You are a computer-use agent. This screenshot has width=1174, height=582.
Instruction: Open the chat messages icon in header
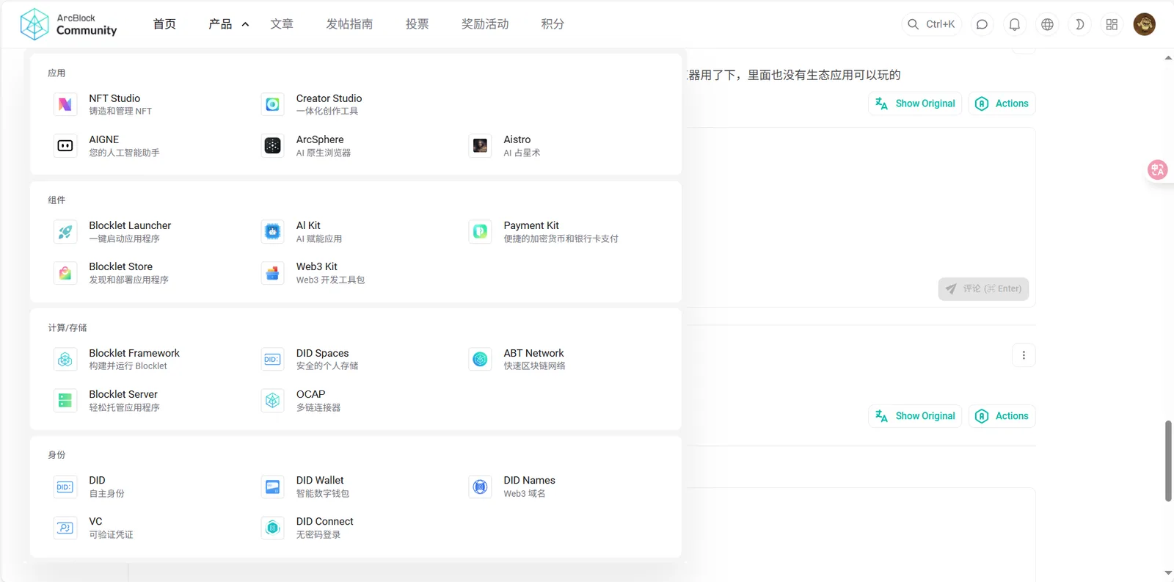click(x=982, y=24)
